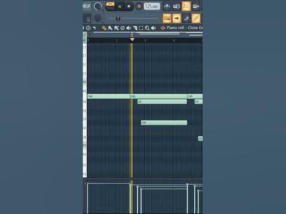286x214 pixels.
Task: Select the dashed-box Select tool
Action: pyautogui.click(x=141, y=28)
